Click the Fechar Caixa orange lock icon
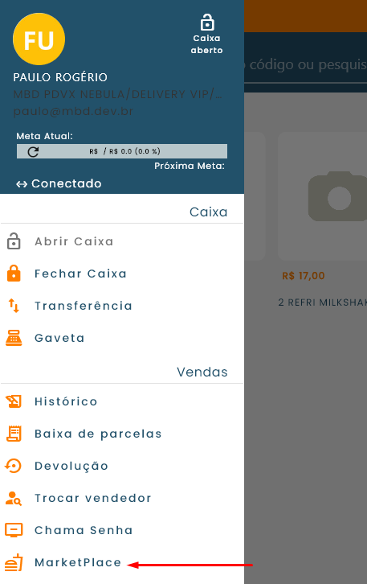This screenshot has height=584, width=367. pos(14,273)
